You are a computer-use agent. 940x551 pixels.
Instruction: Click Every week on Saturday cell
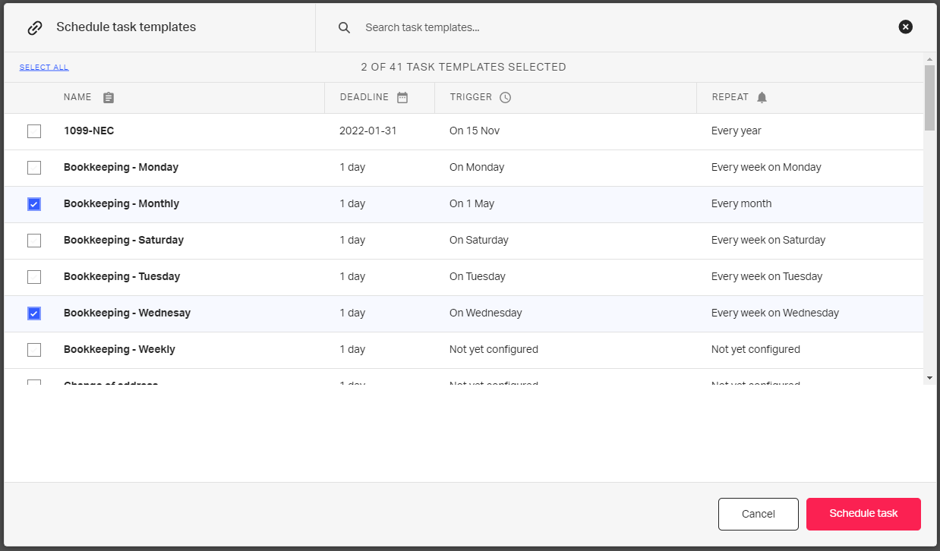click(x=768, y=240)
